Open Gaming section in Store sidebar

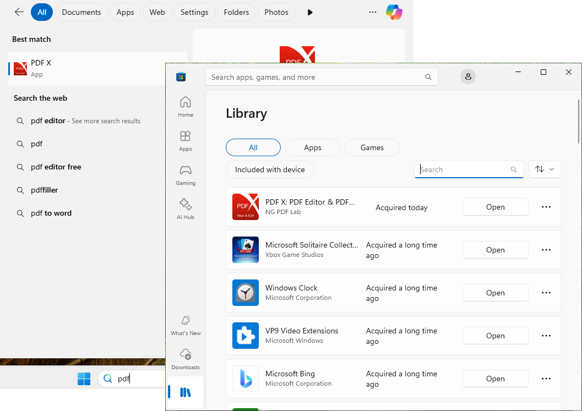(185, 175)
